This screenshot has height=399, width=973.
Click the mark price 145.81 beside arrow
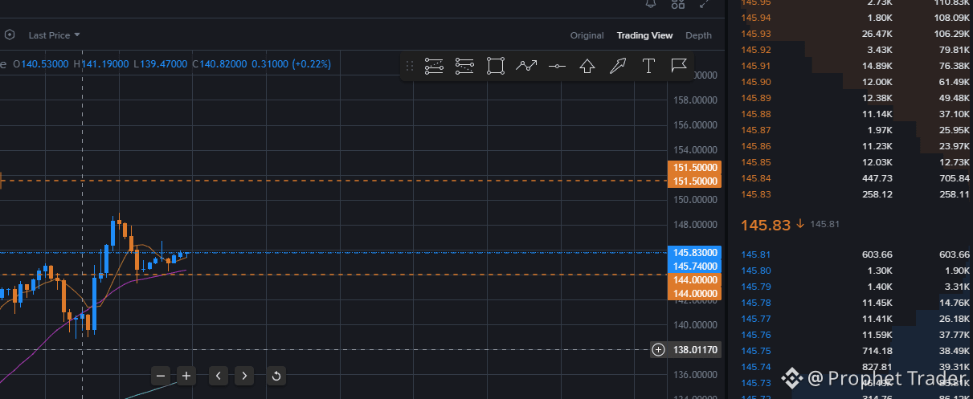click(x=824, y=224)
